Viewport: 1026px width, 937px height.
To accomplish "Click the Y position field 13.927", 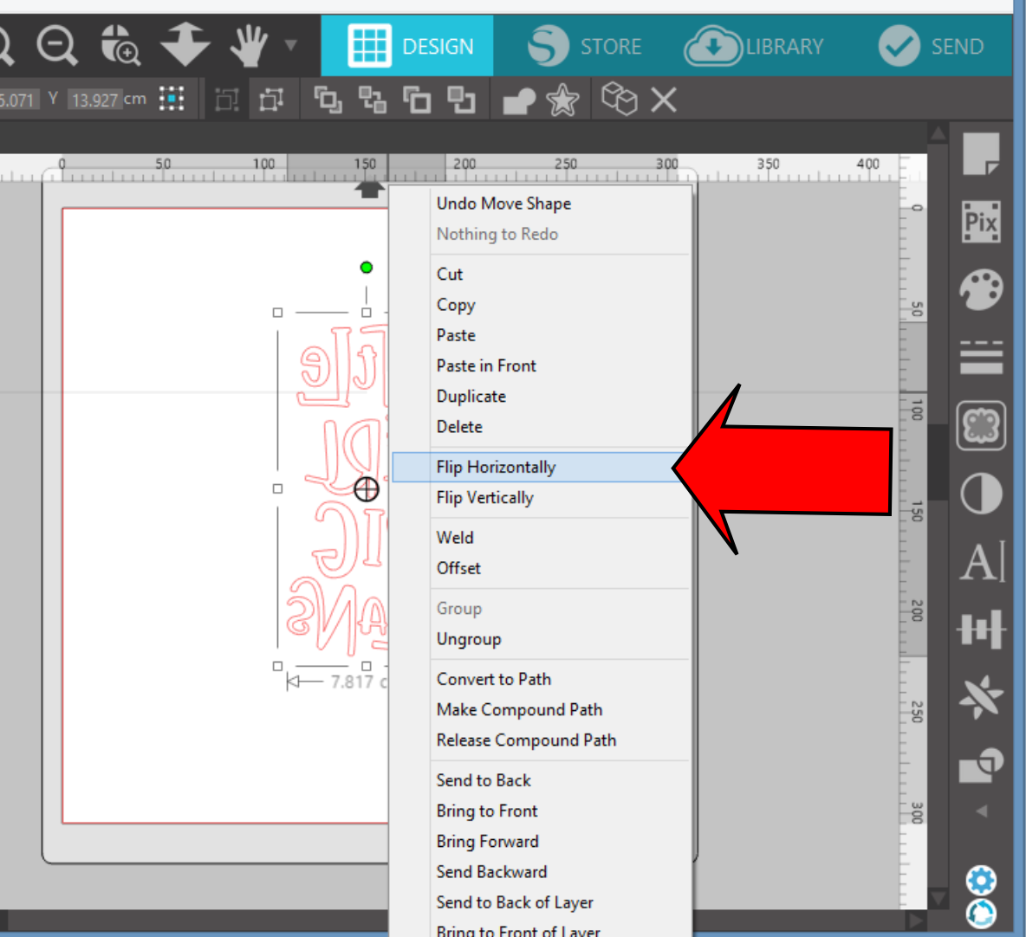I will 94,100.
